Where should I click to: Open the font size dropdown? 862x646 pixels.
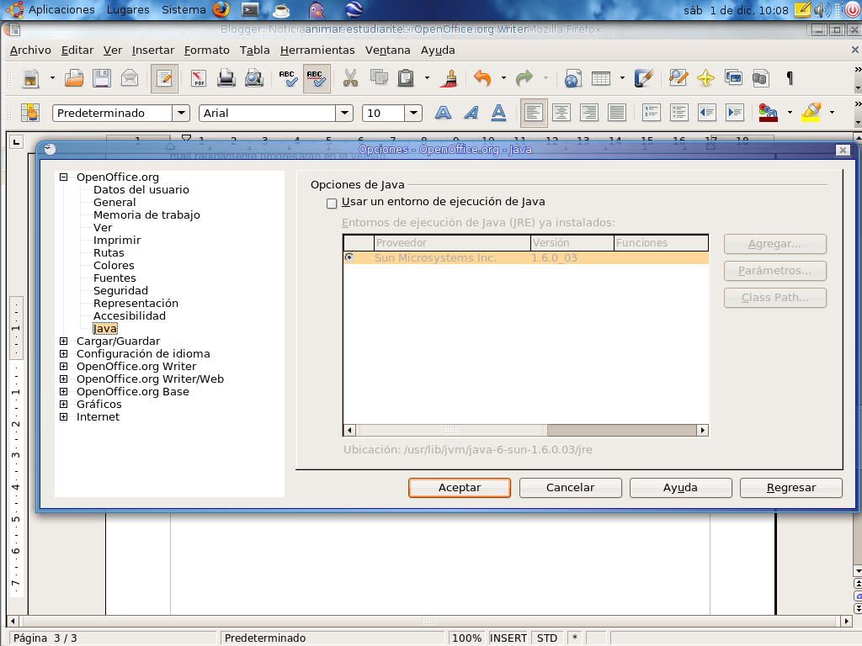(x=412, y=114)
